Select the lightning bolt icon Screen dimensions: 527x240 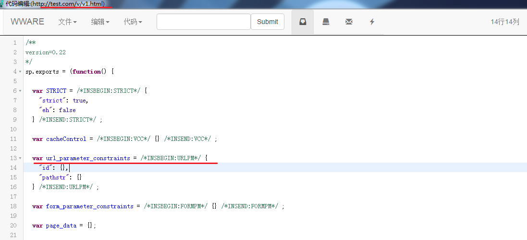[x=372, y=22]
